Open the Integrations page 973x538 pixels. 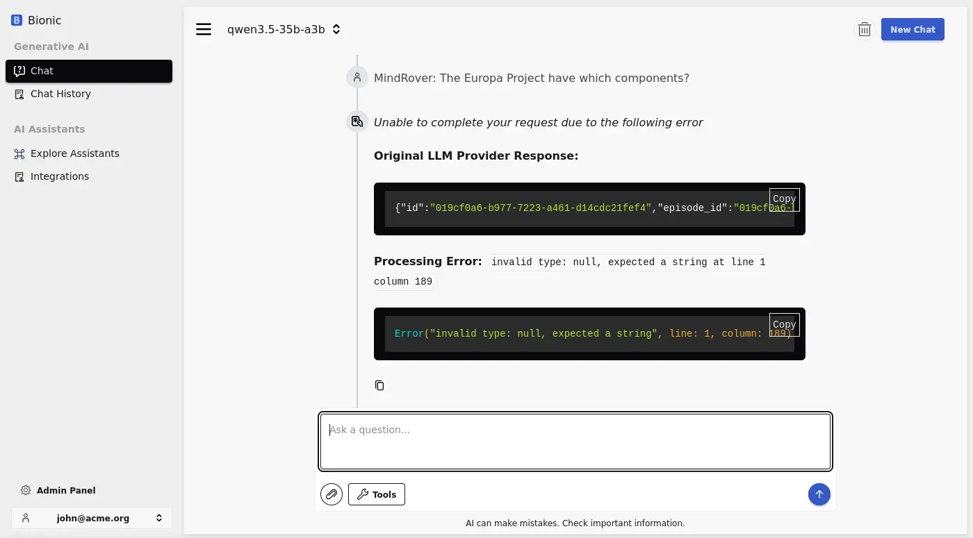59,176
